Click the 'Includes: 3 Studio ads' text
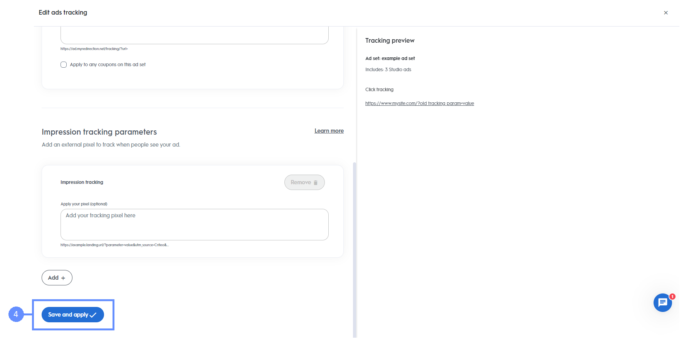689x340 pixels. [x=388, y=70]
